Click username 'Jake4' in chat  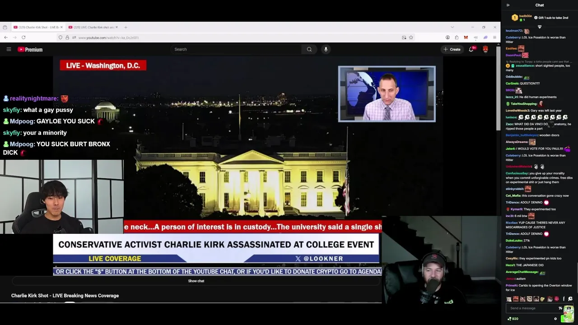(510, 149)
